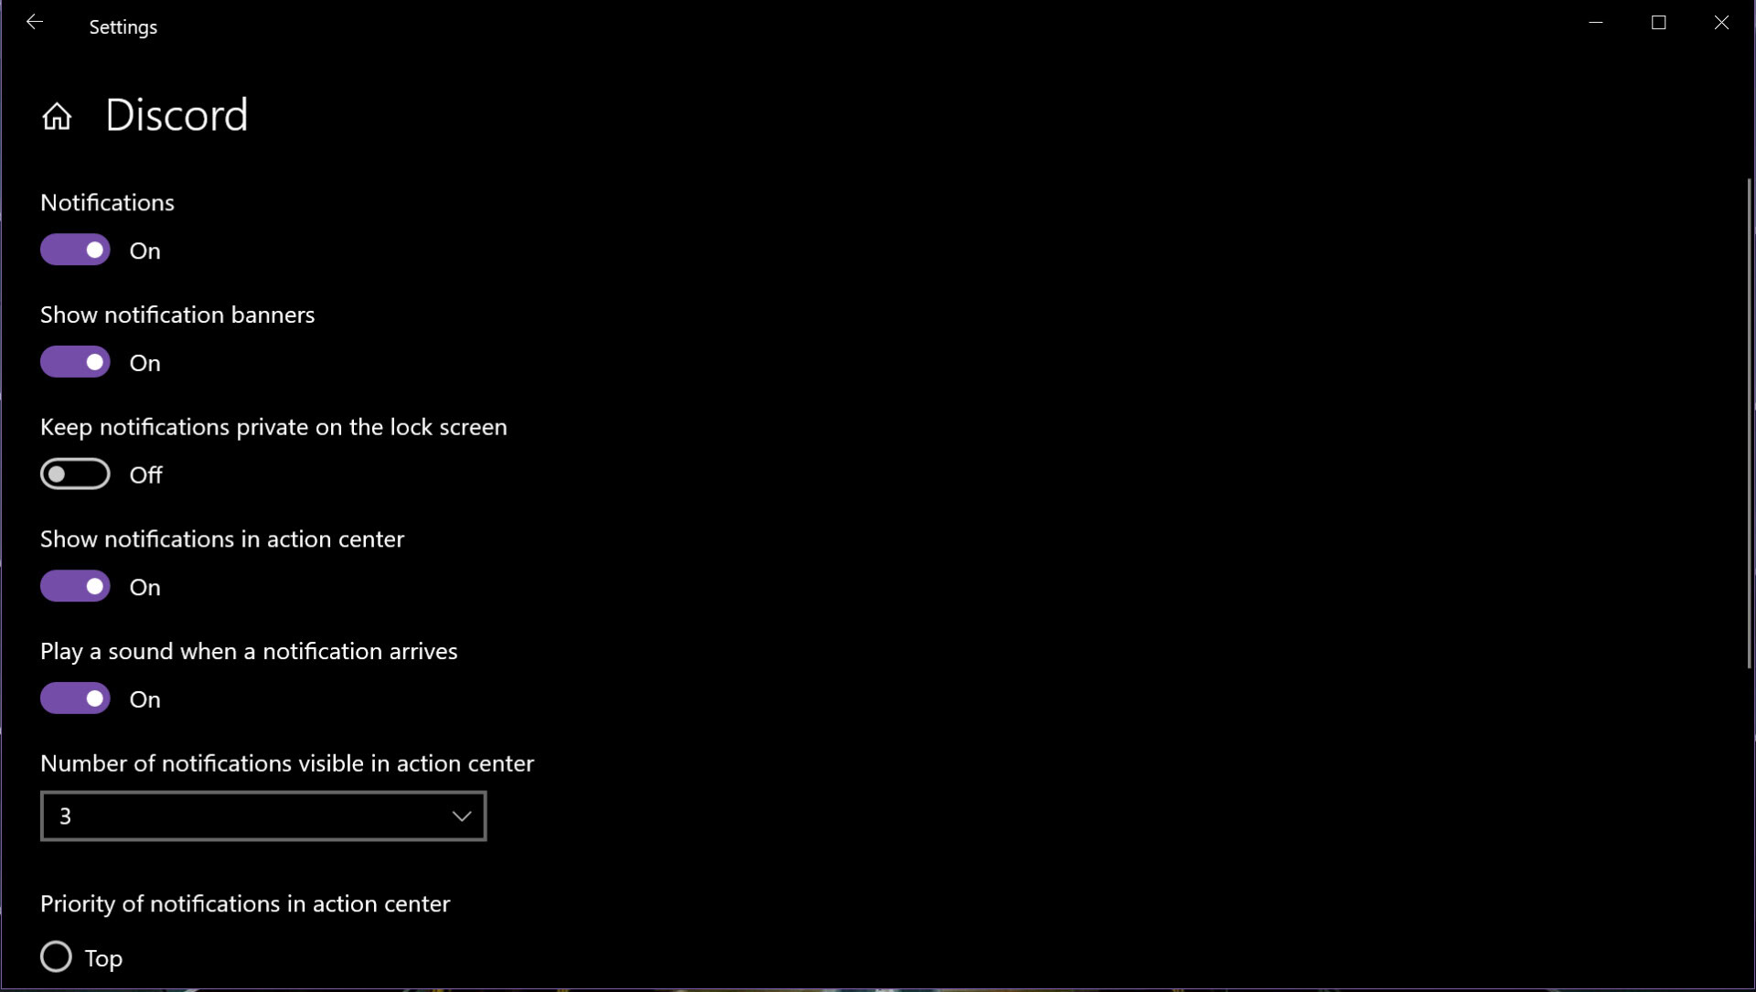Image resolution: width=1756 pixels, height=992 pixels.
Task: Click the Discord home icon
Action: [57, 113]
